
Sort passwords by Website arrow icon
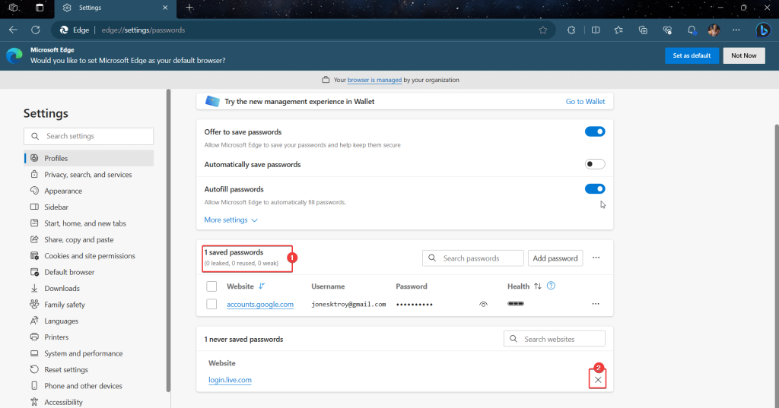click(262, 286)
